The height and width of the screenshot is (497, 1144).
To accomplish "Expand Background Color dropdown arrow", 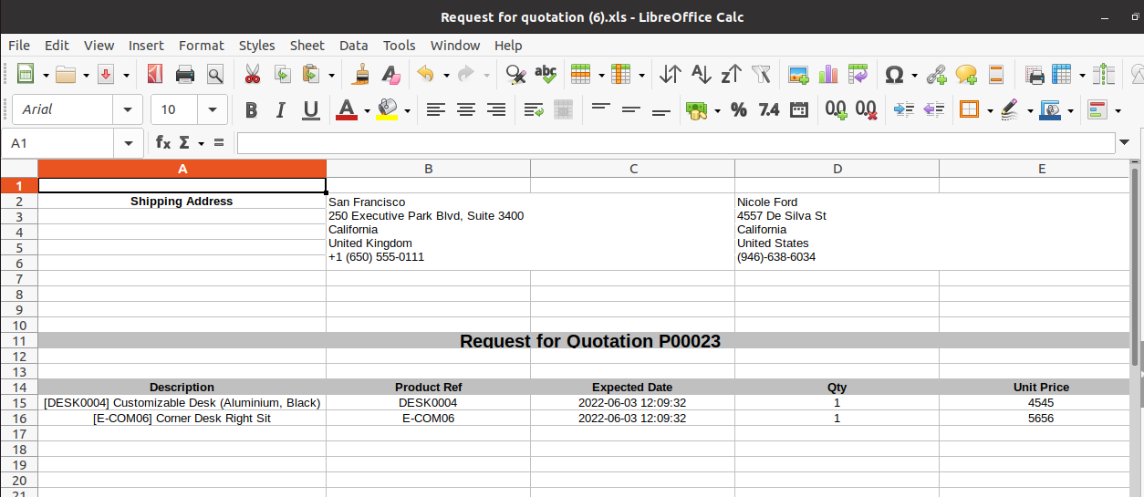I will point(407,111).
